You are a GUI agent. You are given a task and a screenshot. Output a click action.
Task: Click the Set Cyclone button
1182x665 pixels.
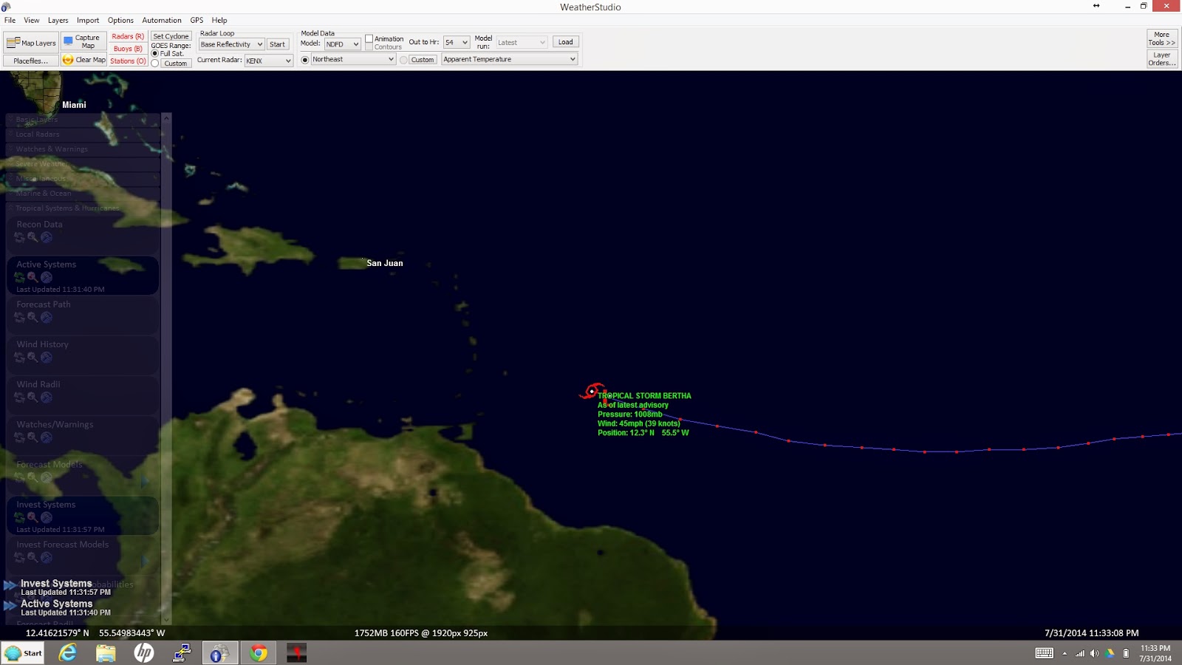click(171, 36)
